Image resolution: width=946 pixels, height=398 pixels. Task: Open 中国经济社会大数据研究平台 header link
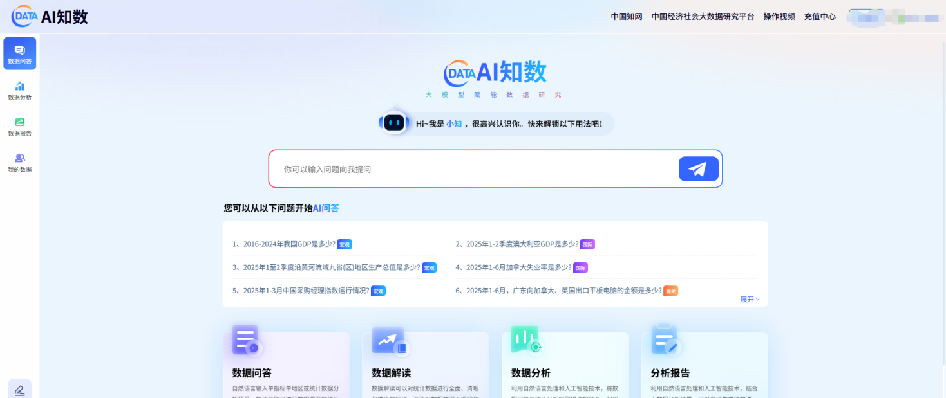tap(703, 17)
